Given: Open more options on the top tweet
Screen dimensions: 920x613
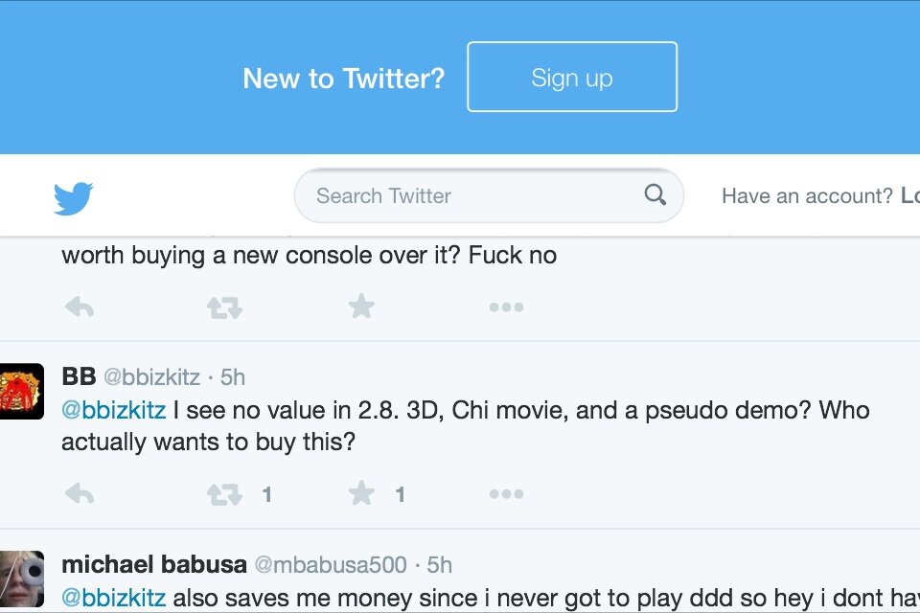Looking at the screenshot, I should pyautogui.click(x=506, y=307).
